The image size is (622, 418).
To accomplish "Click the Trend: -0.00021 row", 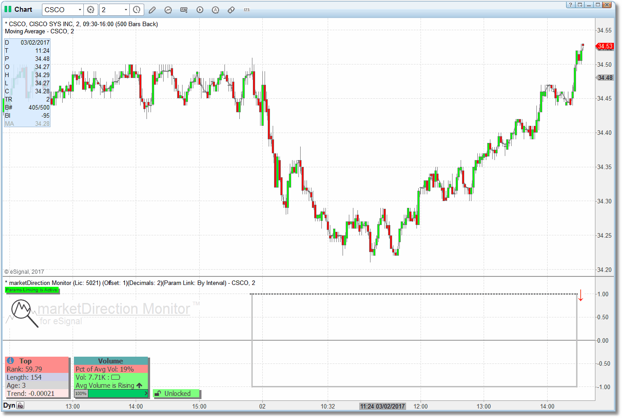I will click(37, 394).
